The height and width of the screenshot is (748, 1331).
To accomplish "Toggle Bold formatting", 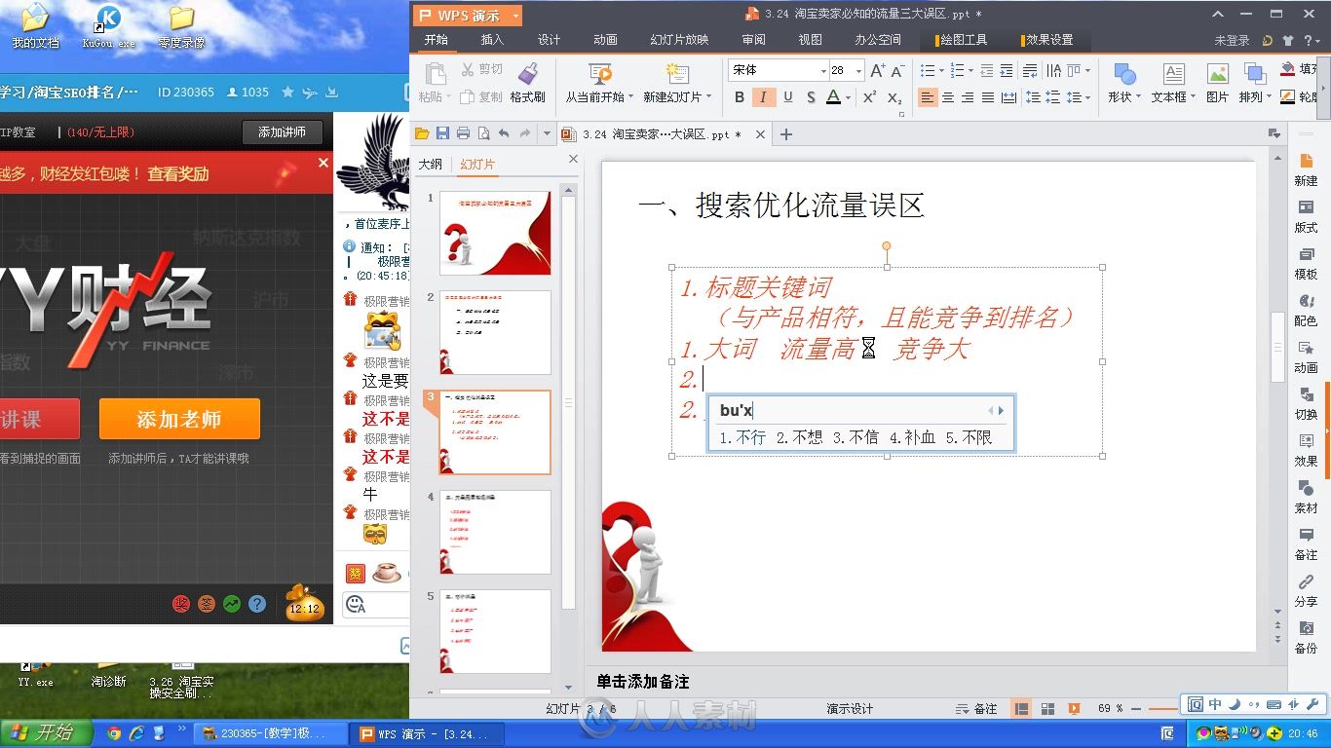I will (740, 96).
